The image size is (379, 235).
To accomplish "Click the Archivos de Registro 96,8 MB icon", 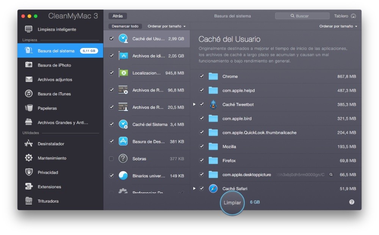I will pyautogui.click(x=123, y=90).
